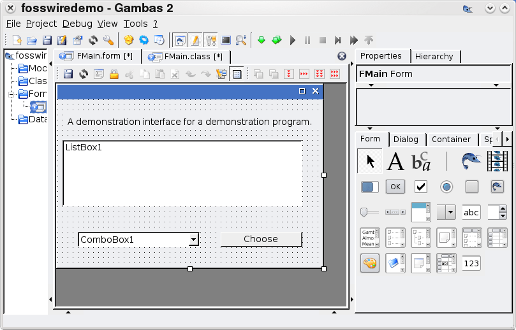Open the Project menu

point(41,24)
